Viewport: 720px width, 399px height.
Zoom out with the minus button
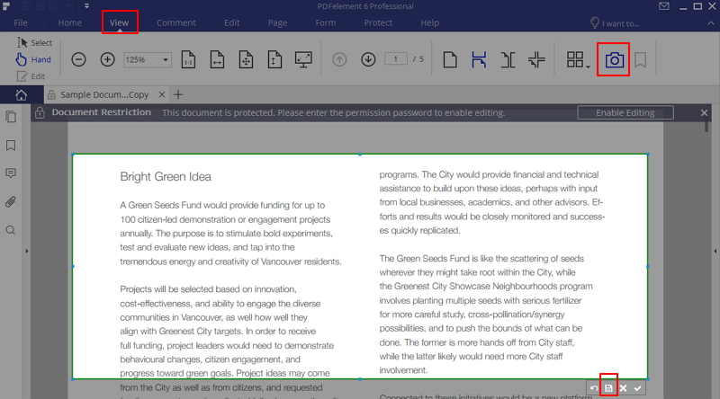tap(78, 59)
